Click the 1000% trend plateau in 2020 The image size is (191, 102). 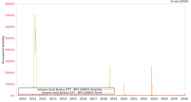(124, 84)
